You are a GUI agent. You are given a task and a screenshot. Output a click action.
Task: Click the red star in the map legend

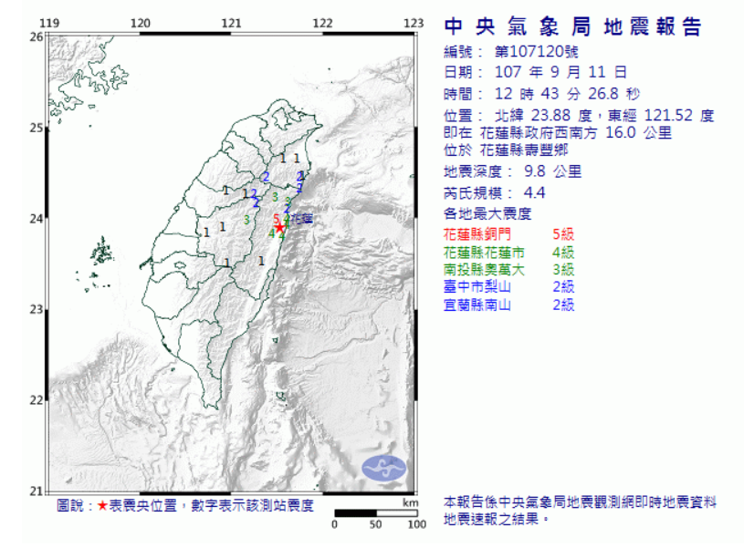tap(102, 506)
